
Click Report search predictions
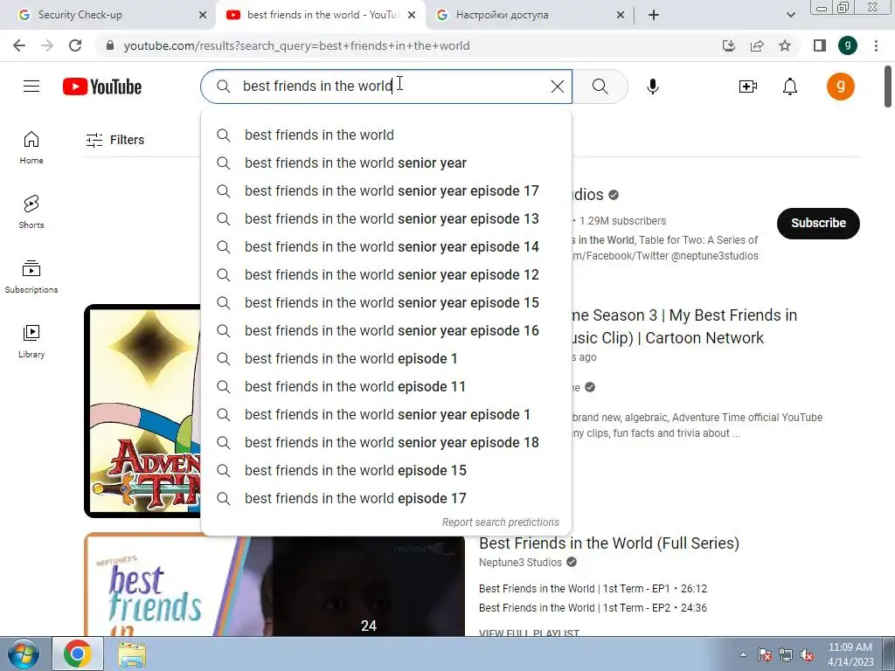tap(501, 522)
